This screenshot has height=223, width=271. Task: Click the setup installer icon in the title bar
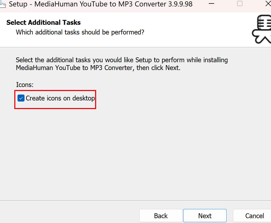coord(3,4)
